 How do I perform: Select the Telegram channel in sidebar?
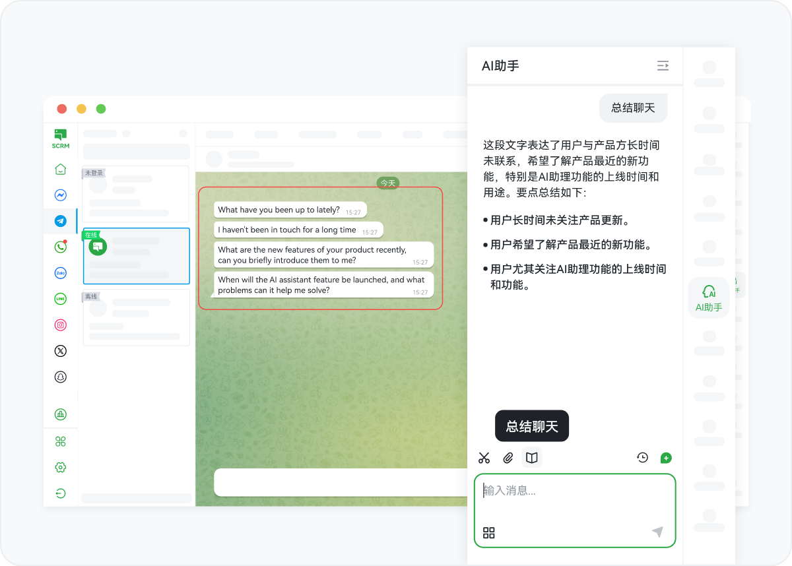click(x=60, y=221)
